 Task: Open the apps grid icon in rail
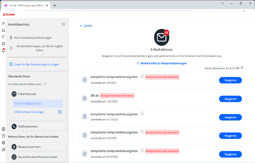(3, 44)
